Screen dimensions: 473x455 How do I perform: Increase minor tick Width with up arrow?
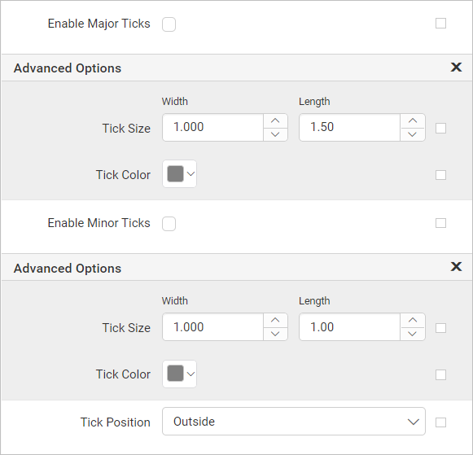click(x=275, y=320)
